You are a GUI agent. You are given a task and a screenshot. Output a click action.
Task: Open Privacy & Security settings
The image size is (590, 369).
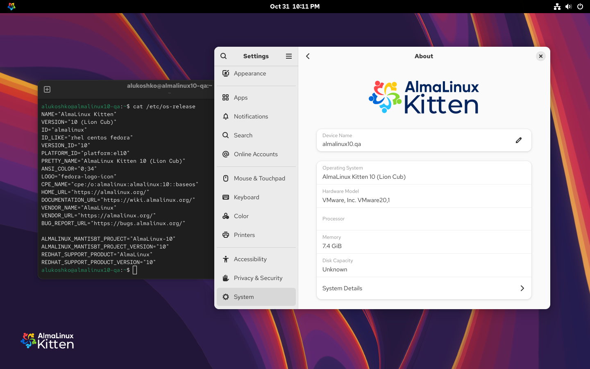pos(258,278)
